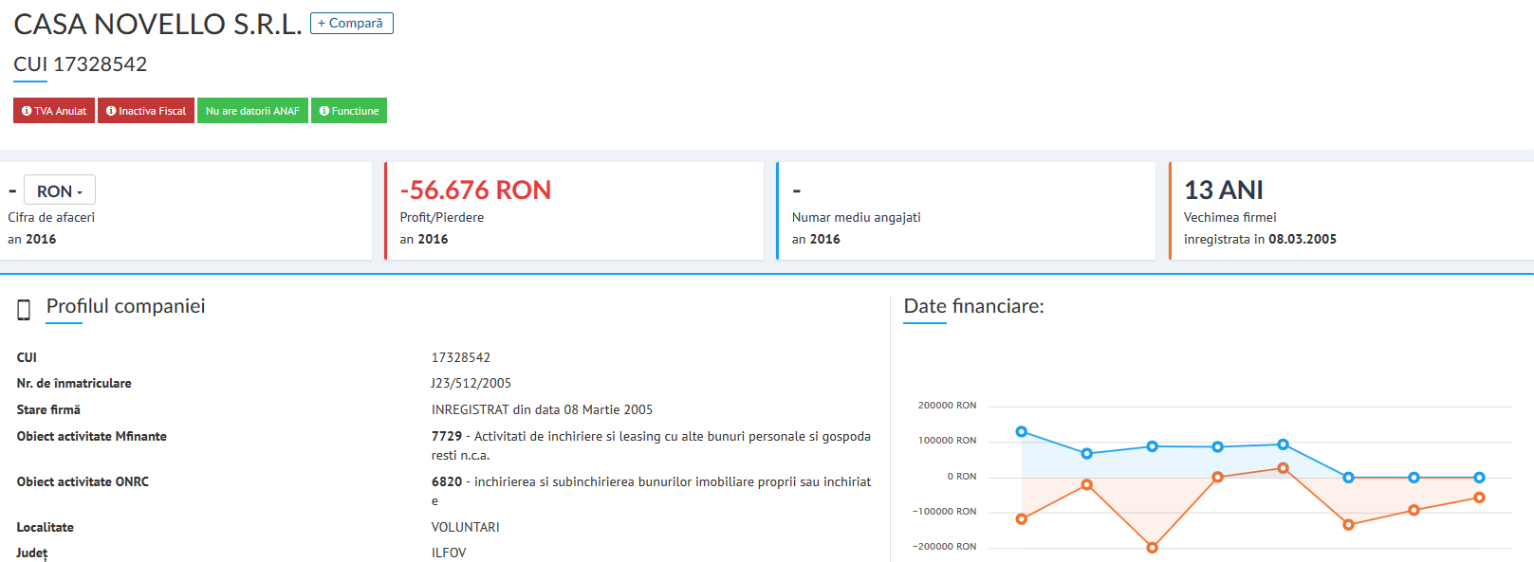Click the info icon in Inactiva Fiscal badge

(x=111, y=111)
